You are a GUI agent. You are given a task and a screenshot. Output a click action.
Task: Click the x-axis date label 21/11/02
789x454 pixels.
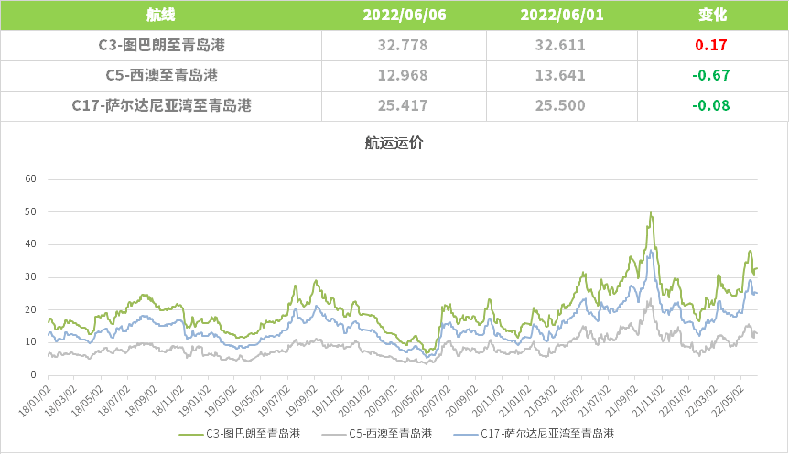tap(648, 401)
